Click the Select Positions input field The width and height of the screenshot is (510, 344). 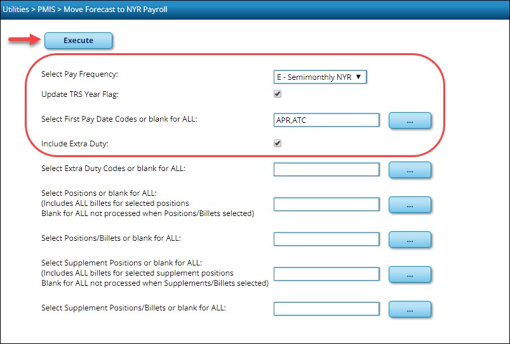click(326, 204)
